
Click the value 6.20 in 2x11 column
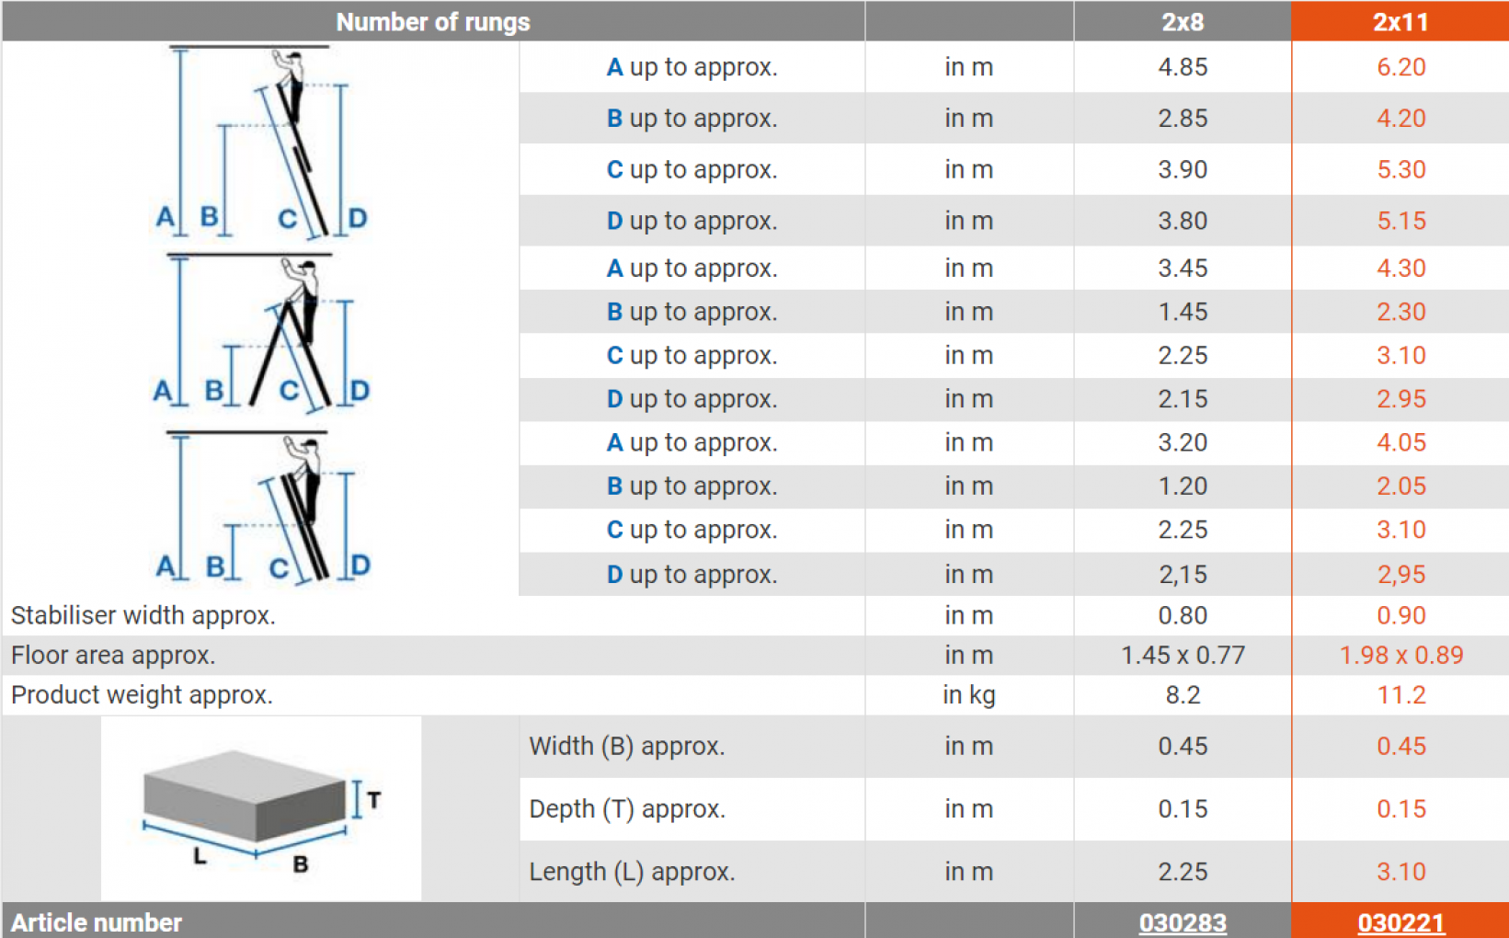pos(1400,67)
